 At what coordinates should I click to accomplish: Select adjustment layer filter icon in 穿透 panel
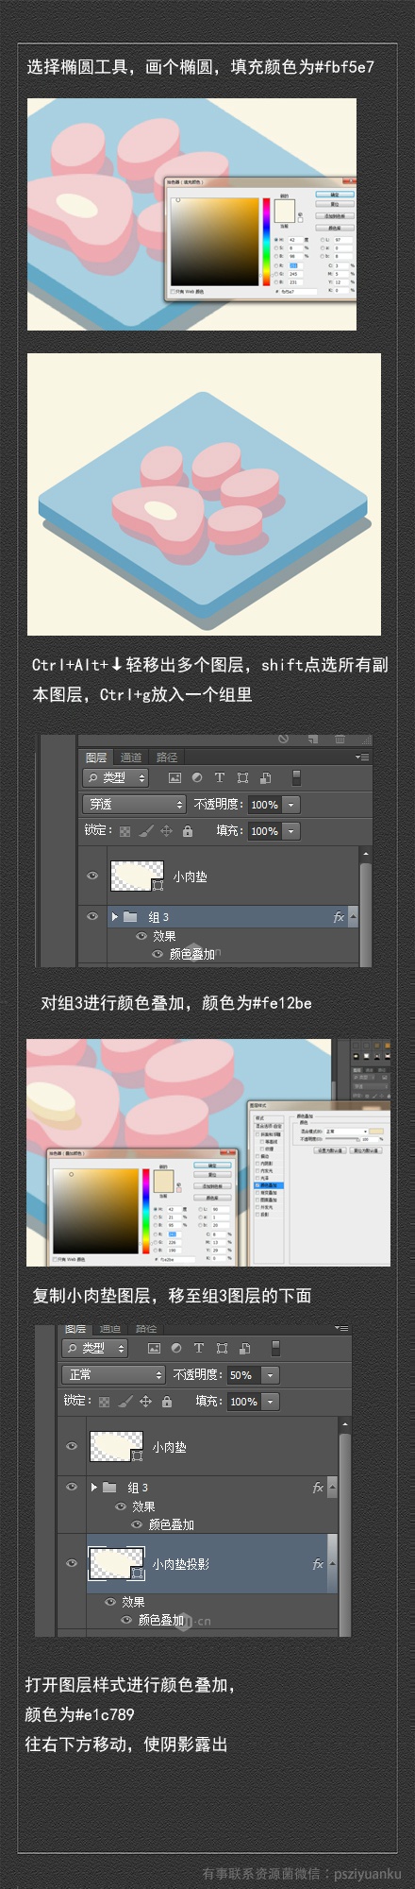[197, 778]
